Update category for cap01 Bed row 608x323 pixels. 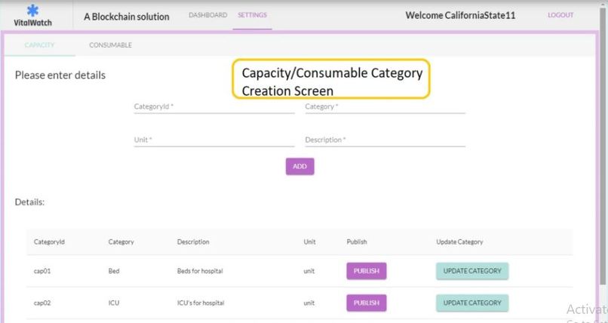tap(472, 271)
